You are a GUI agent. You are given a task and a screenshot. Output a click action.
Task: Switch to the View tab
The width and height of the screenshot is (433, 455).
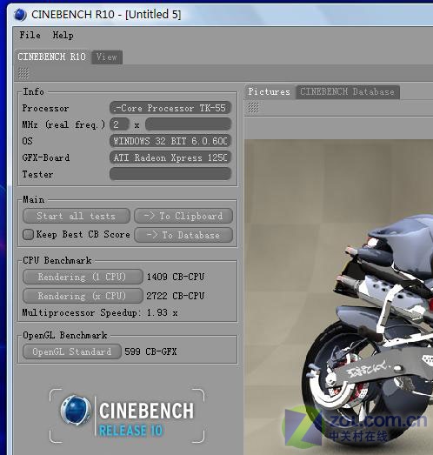click(107, 57)
